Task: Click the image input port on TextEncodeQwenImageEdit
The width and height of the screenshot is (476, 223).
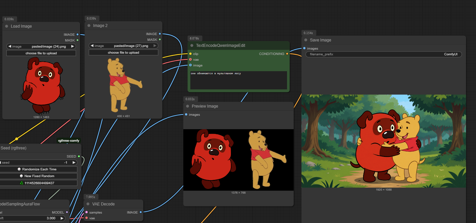Action: (190, 65)
